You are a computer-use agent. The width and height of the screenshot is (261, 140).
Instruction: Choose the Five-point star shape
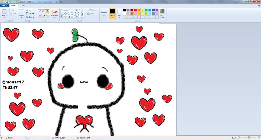point(69,16)
